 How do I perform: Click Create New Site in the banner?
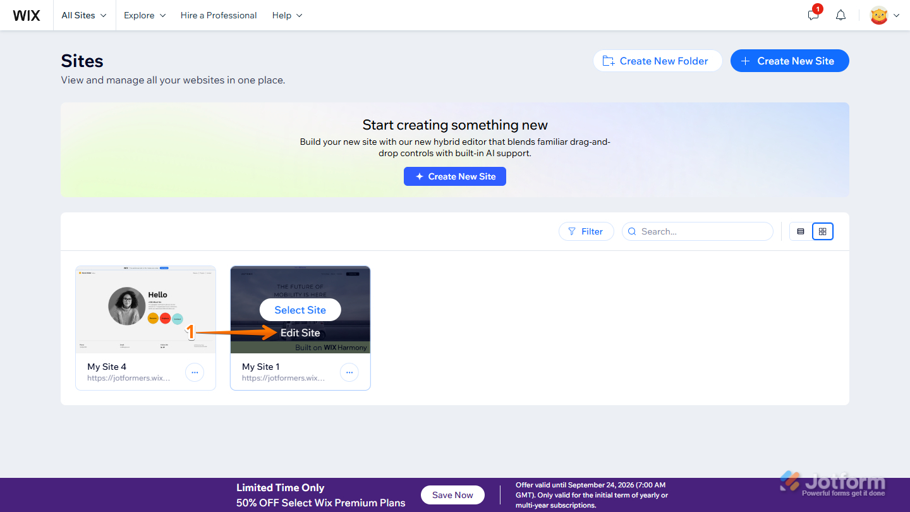(455, 176)
